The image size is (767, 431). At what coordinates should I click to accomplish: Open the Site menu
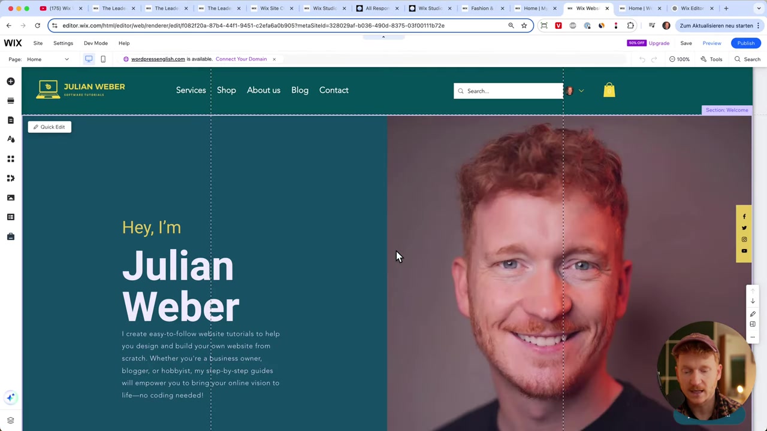[38, 43]
